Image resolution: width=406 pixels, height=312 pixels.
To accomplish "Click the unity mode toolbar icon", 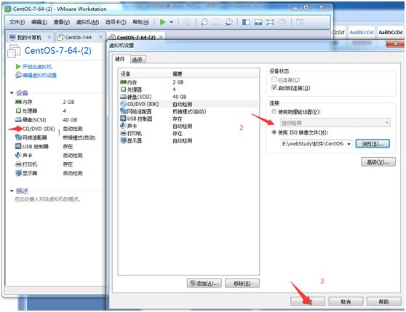I will [282, 23].
